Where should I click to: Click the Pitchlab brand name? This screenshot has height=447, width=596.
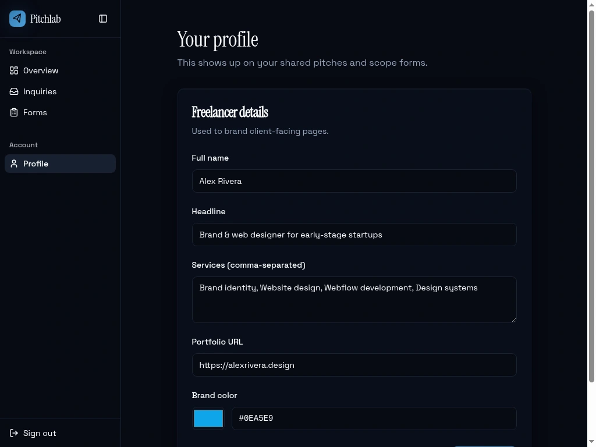pyautogui.click(x=45, y=19)
